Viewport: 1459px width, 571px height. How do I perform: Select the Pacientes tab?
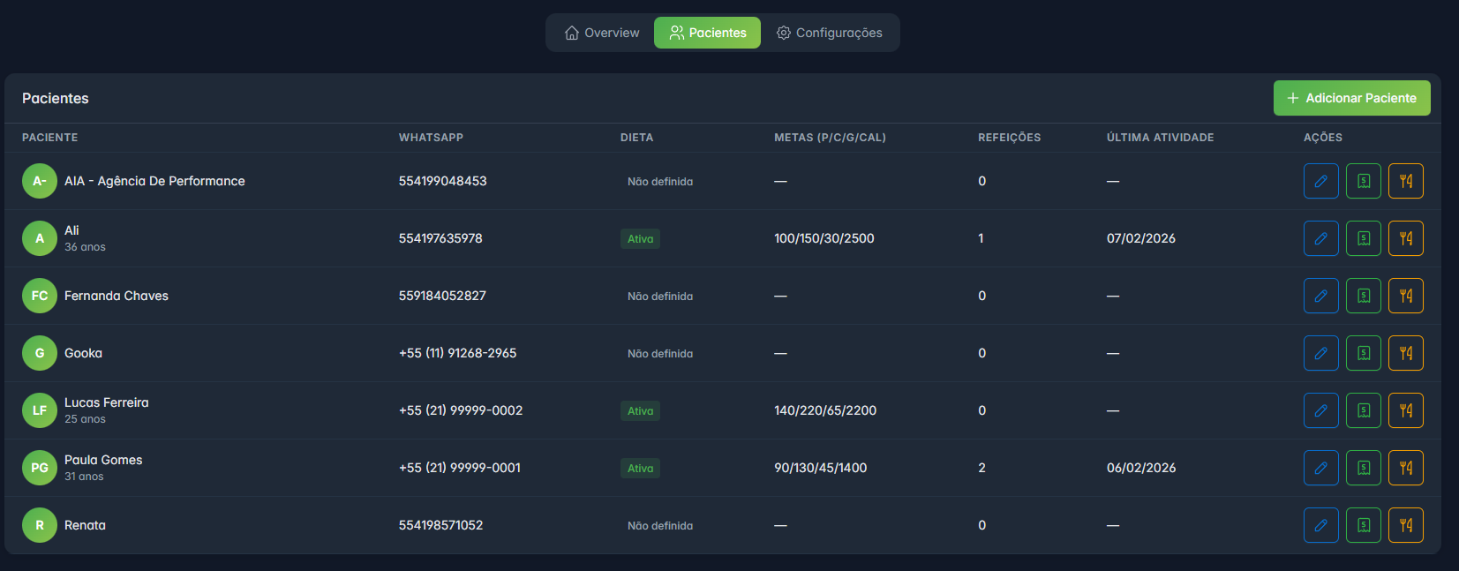707,33
